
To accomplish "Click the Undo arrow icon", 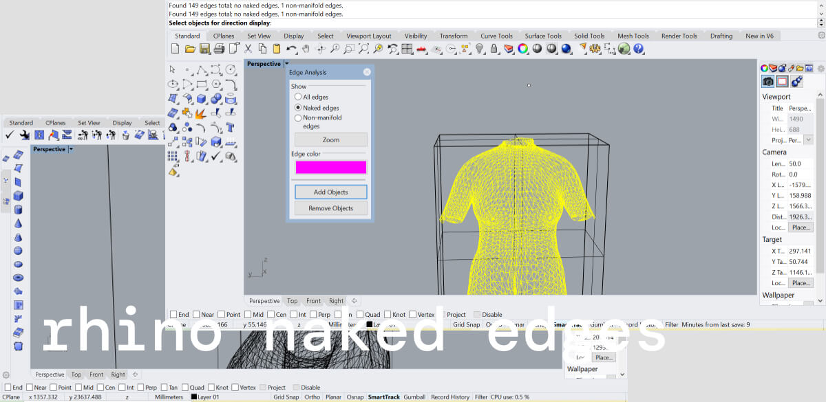I will point(292,49).
